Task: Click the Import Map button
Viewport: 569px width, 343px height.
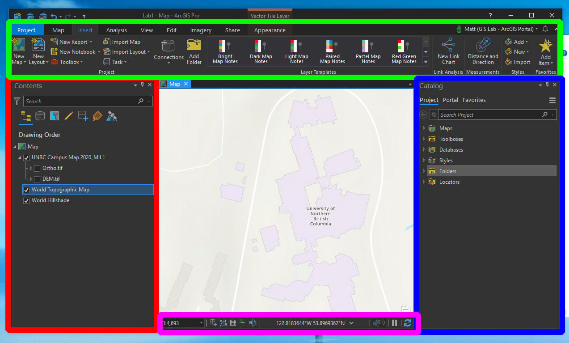Action: tap(122, 42)
